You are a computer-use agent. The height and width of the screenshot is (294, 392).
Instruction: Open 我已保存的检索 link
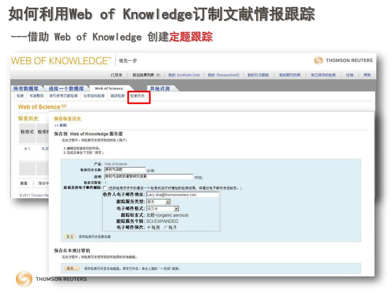coord(323,75)
